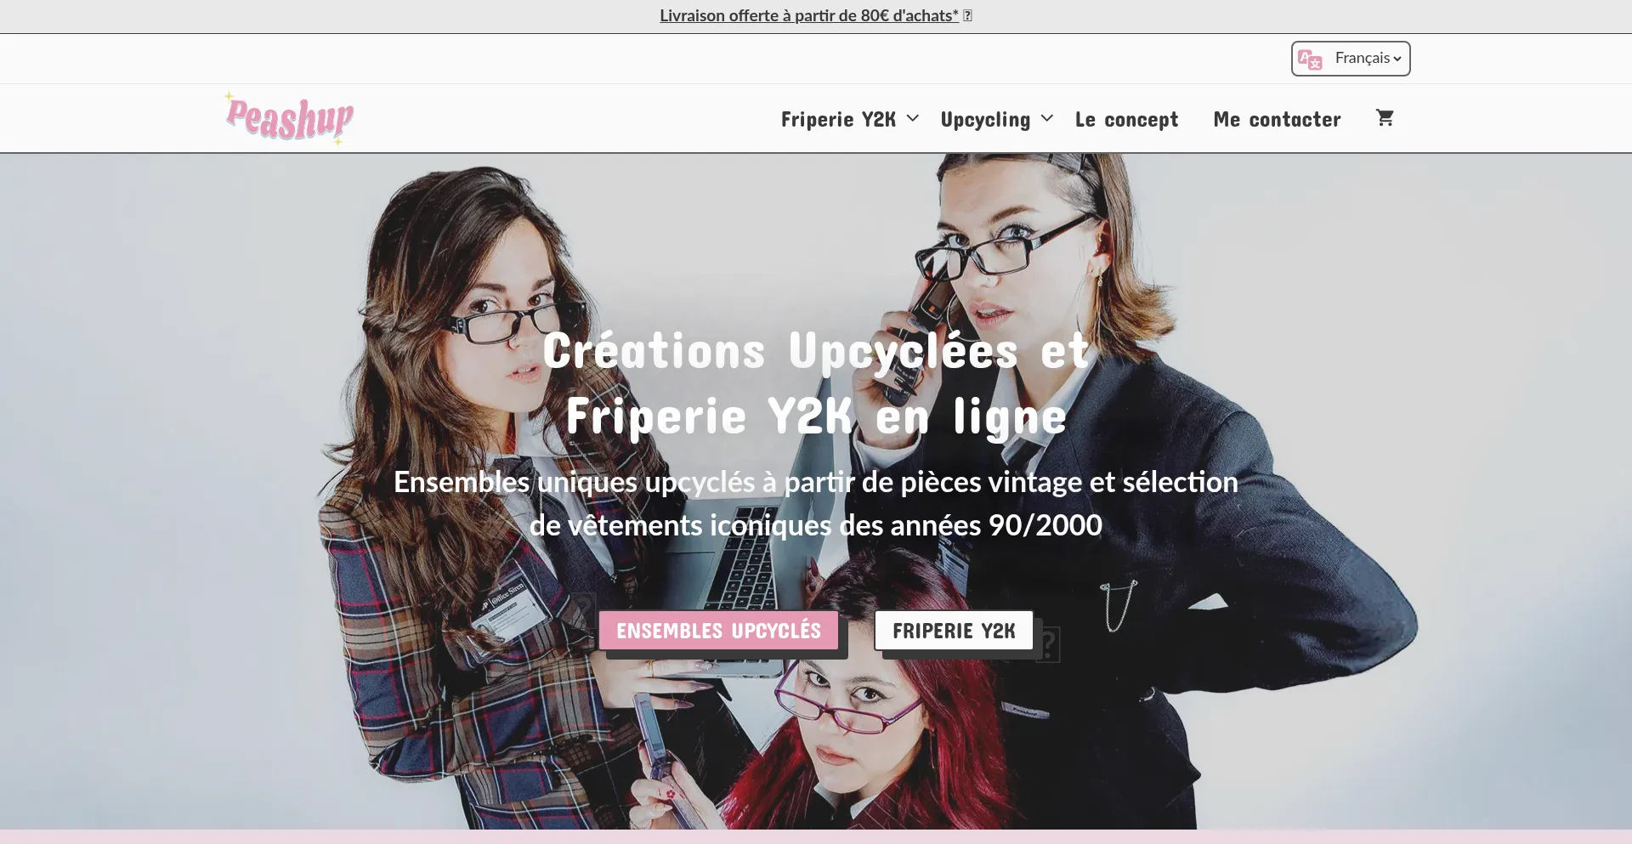
Task: Expand the Friperie Y2K menu chevron
Action: pos(912,119)
